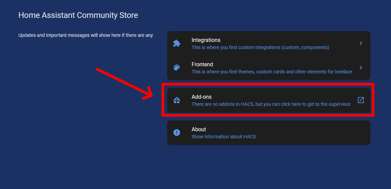The image size is (391, 189).
Task: Expand the Frontend chevron arrow
Action: coord(361,68)
